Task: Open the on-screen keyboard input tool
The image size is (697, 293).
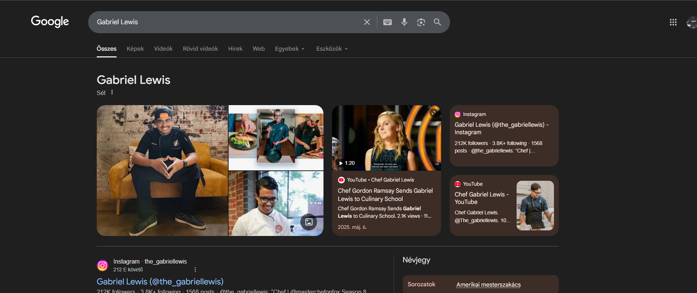Action: [x=388, y=22]
